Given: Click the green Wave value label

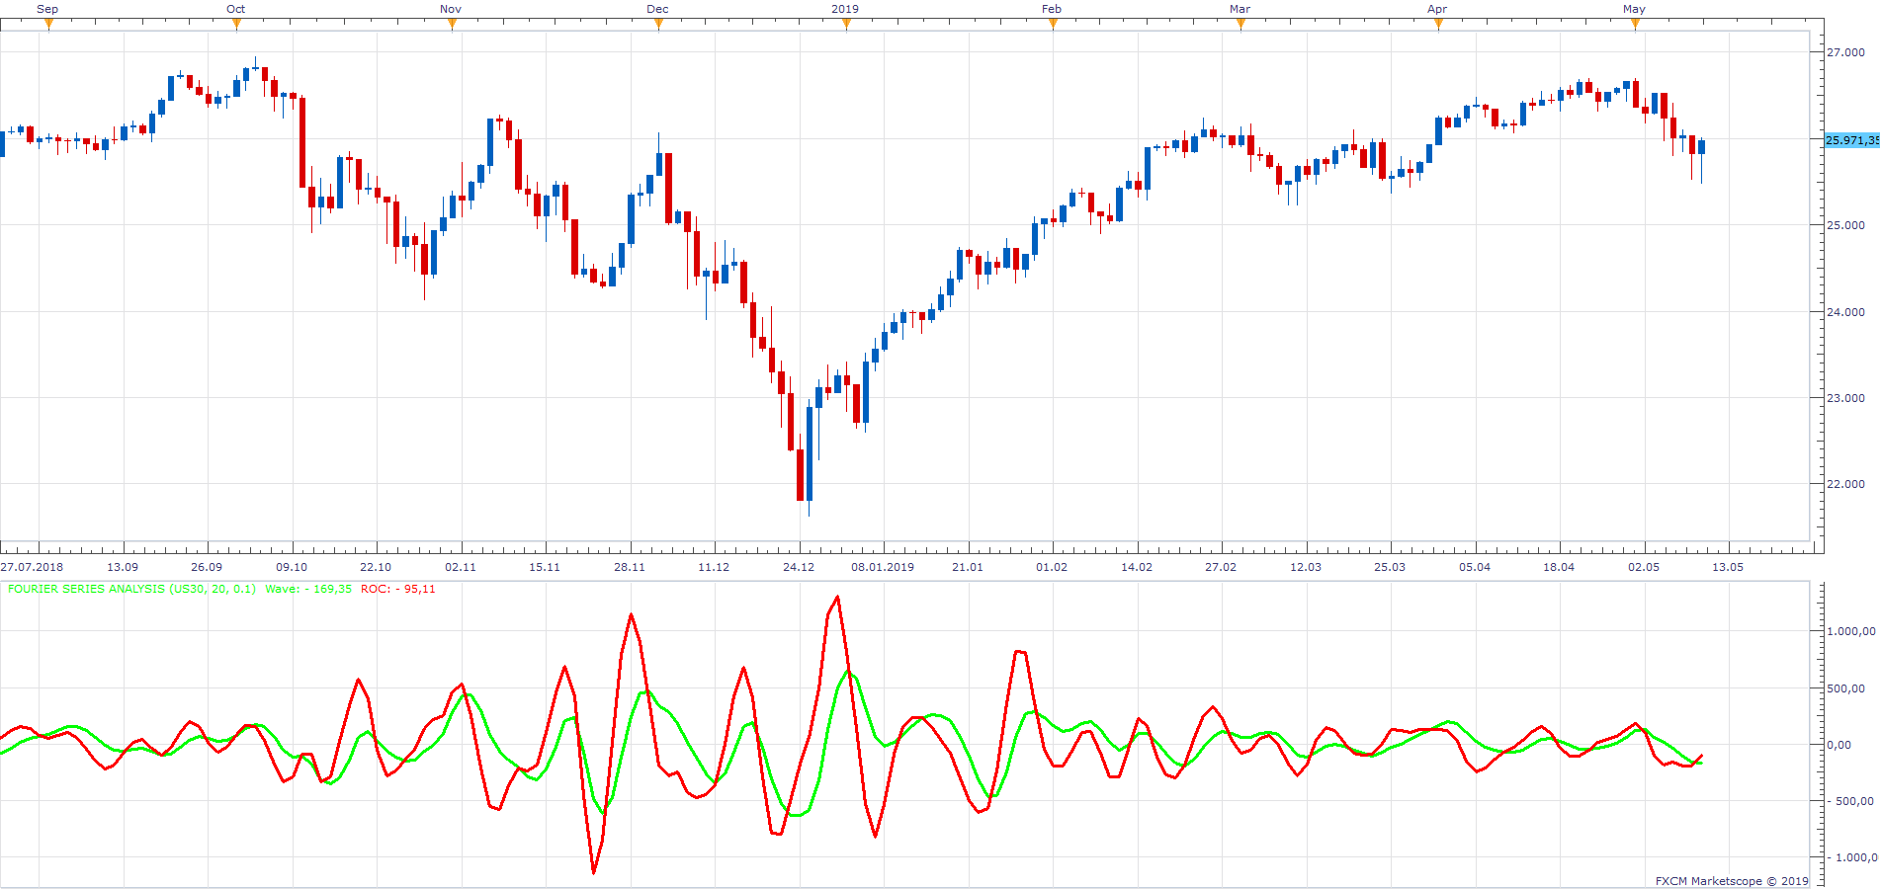Looking at the screenshot, I should [x=308, y=589].
